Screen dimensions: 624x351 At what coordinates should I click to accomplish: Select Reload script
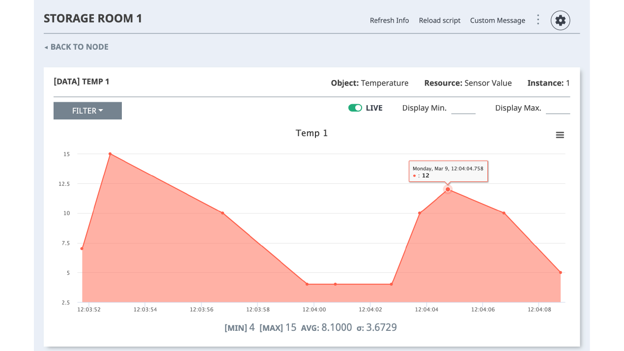point(439,20)
